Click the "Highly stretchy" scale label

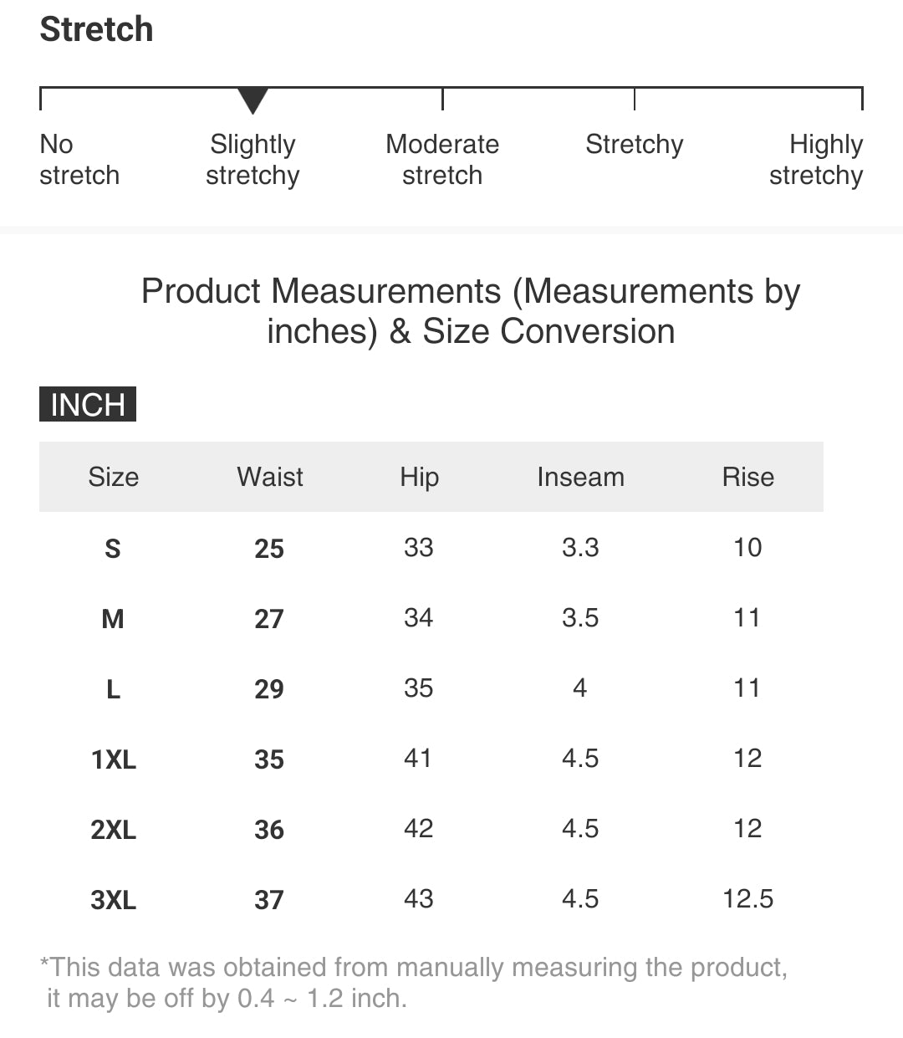[x=816, y=160]
